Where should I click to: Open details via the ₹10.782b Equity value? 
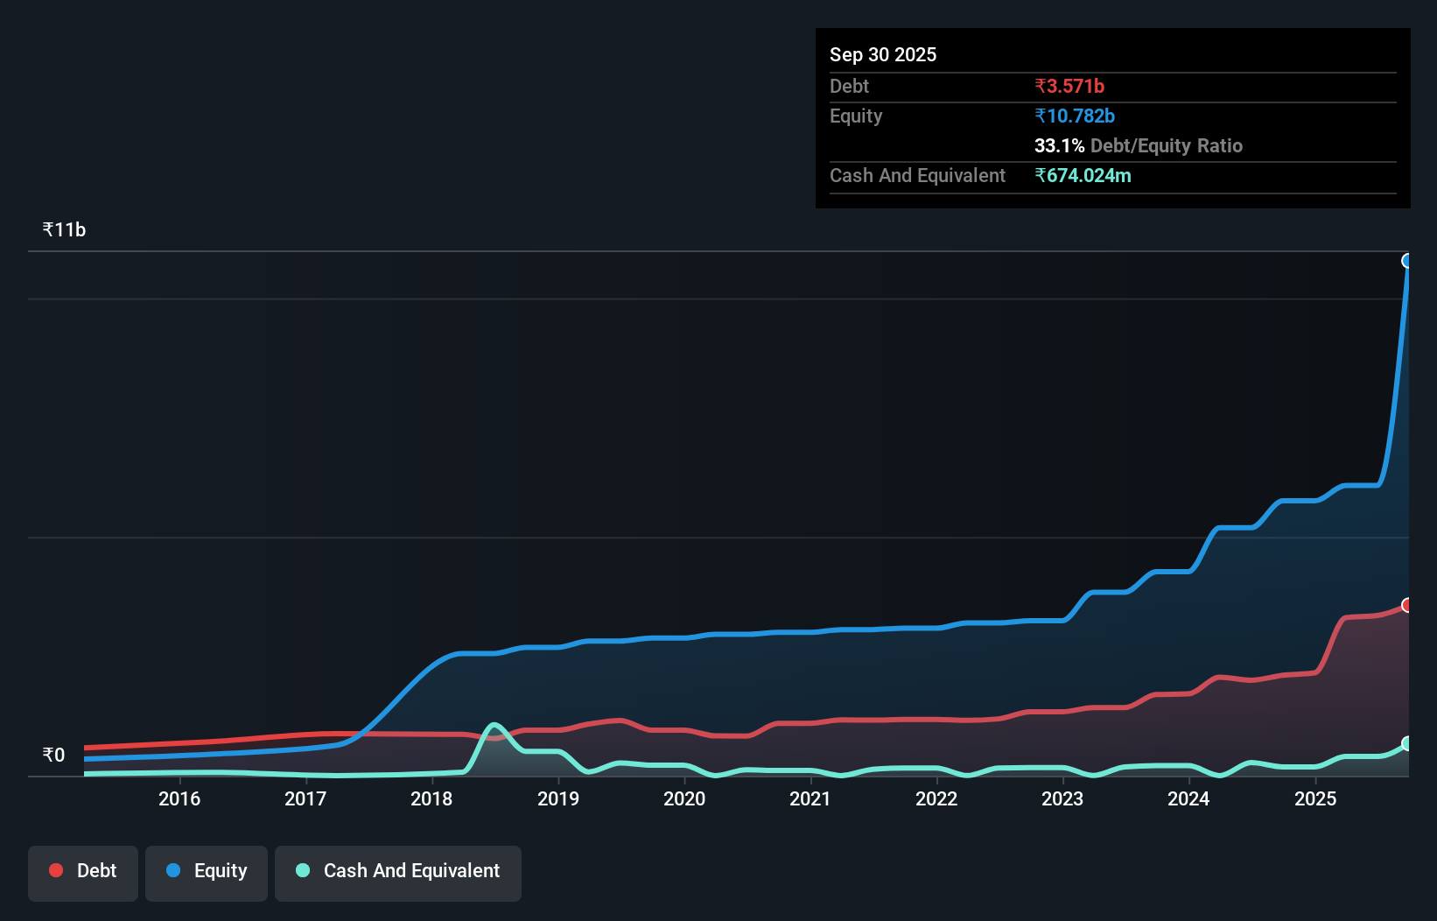click(x=1075, y=116)
